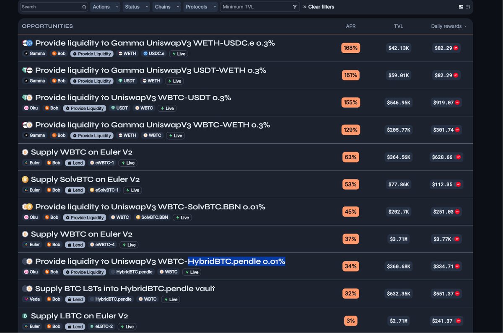
Task: Click HybridBTC.pendle tag in UniswapV3 WBTC-HybridBTC.pendle row
Action: [x=131, y=272]
